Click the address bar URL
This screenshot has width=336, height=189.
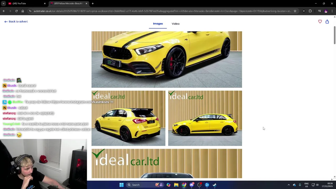tap(162, 11)
